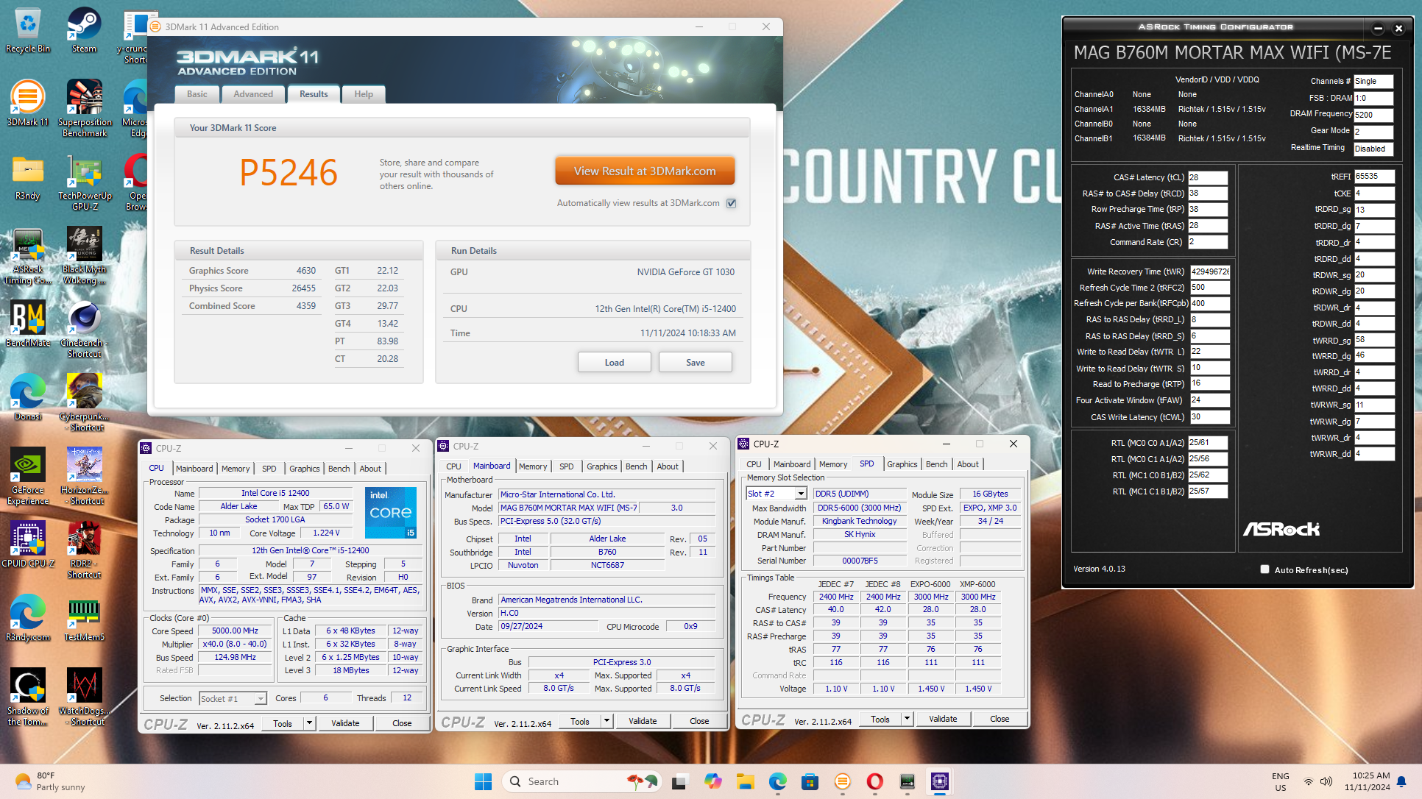Open the 3DMark 11 desktop icon
The image size is (1422, 799).
[x=28, y=103]
